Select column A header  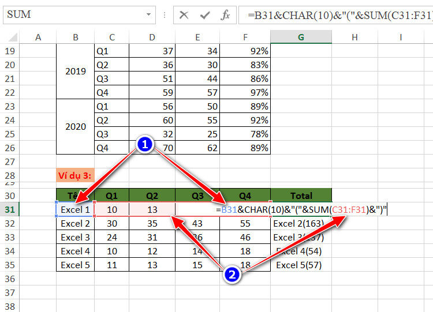coord(38,37)
